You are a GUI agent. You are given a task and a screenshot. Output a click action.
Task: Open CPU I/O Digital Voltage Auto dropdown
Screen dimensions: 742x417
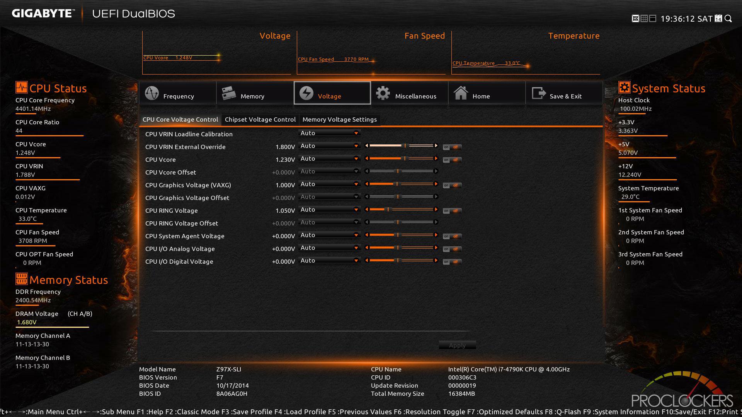[x=329, y=260]
